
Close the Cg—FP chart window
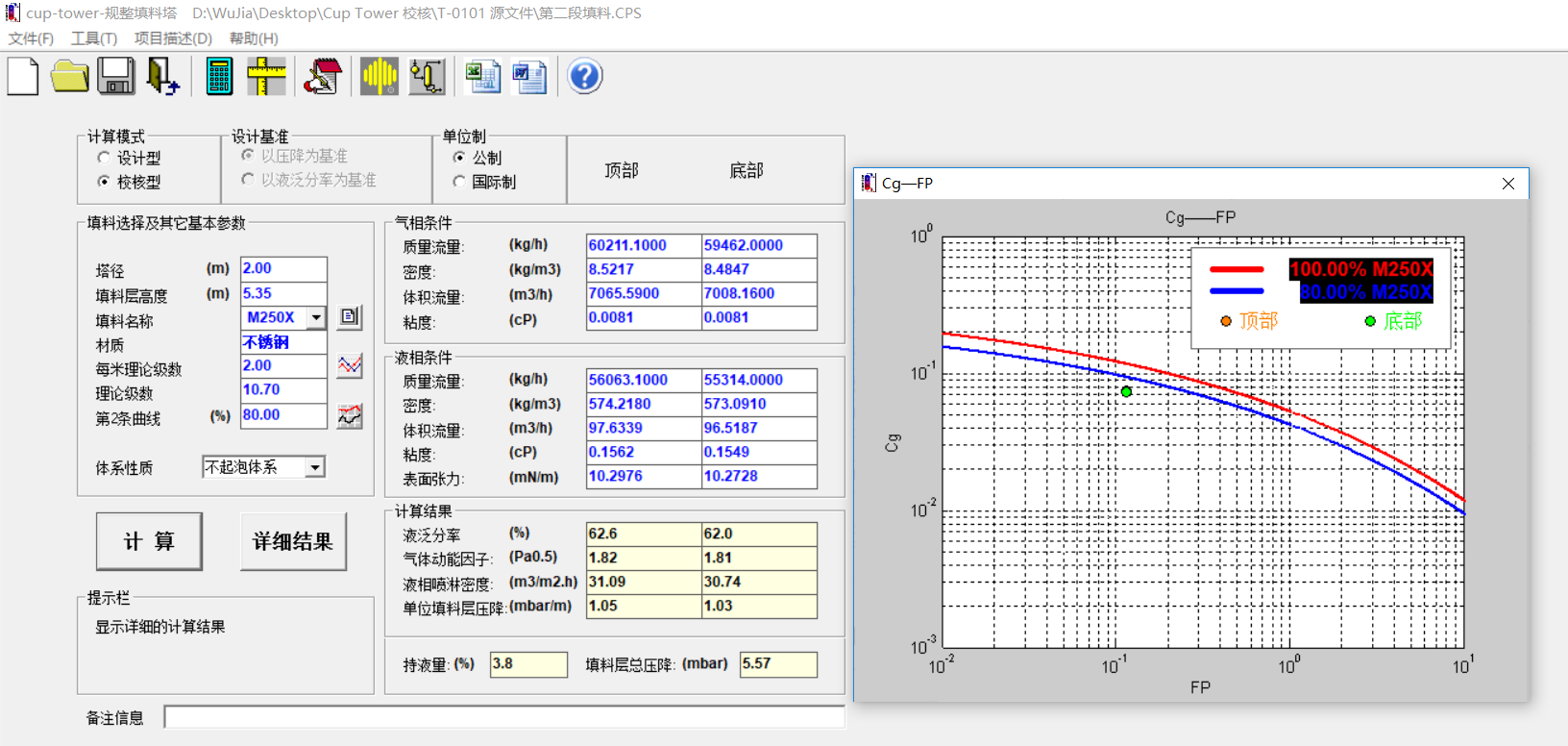click(1508, 184)
